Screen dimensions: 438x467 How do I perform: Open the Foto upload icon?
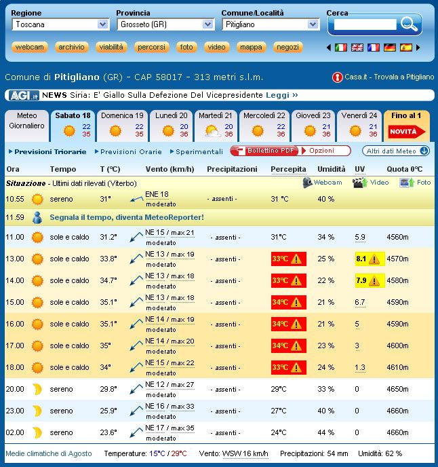tap(407, 183)
